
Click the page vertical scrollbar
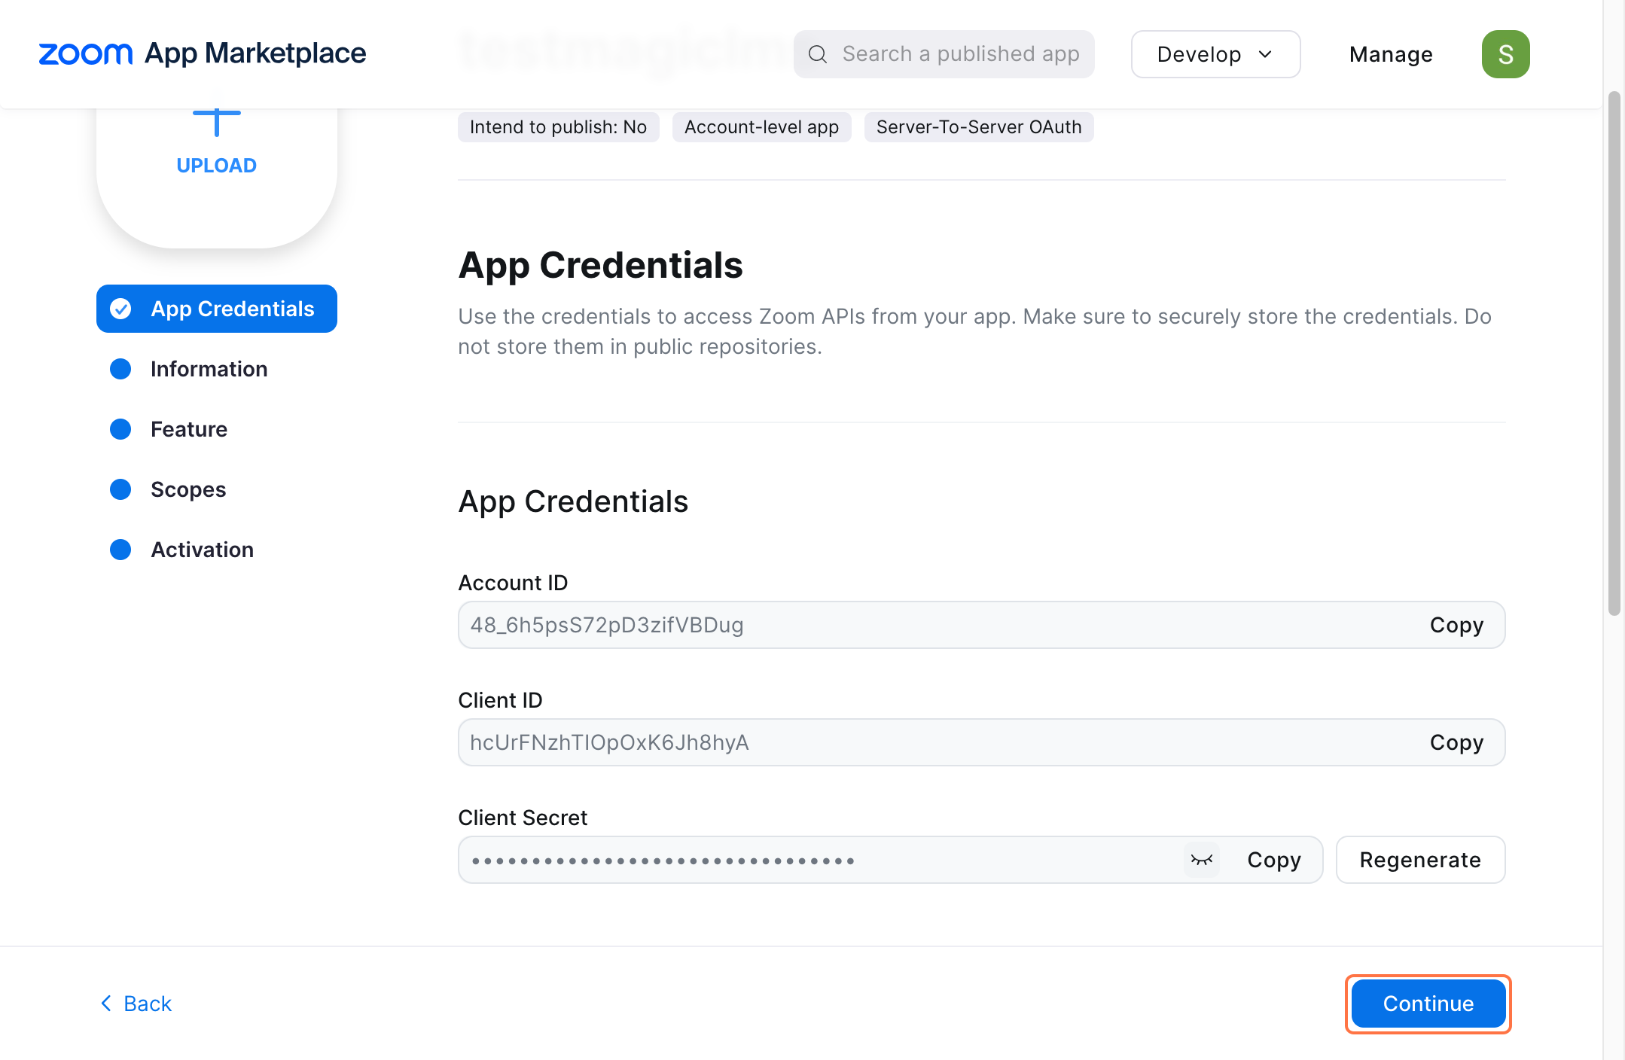pyautogui.click(x=1614, y=354)
